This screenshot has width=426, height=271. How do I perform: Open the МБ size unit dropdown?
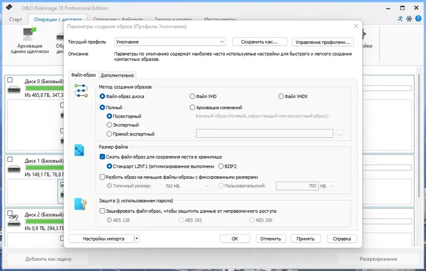pyautogui.click(x=326, y=186)
